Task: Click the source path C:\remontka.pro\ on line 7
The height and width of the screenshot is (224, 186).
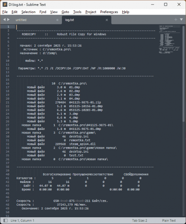Action: (x=57, y=49)
